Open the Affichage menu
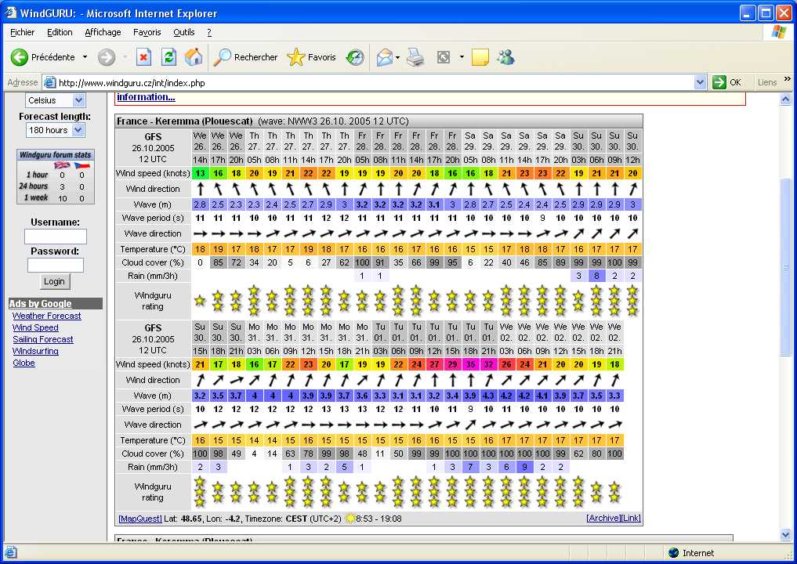Viewport: 797px width, 564px height. [x=103, y=32]
